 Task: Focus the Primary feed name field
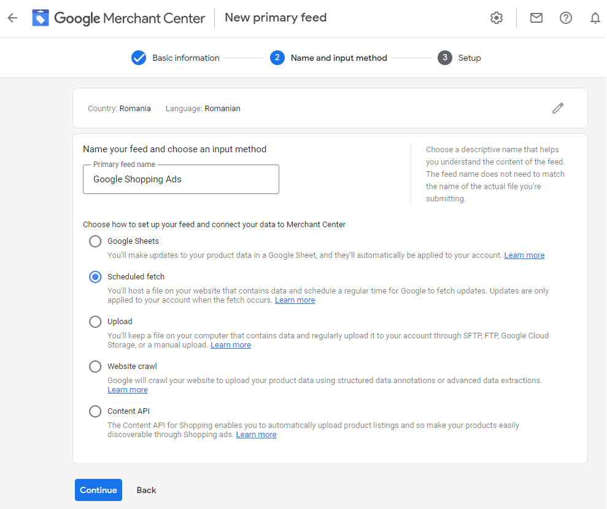click(x=181, y=179)
